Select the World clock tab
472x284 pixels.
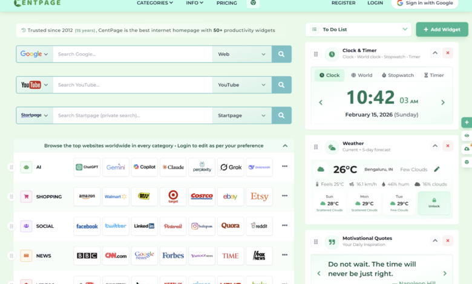tap(361, 76)
